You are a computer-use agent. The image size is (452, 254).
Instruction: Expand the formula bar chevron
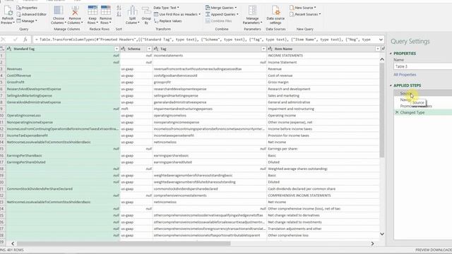click(x=381, y=40)
